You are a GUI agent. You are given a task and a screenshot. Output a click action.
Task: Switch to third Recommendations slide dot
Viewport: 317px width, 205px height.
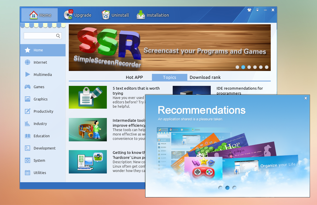pyautogui.click(x=234, y=188)
